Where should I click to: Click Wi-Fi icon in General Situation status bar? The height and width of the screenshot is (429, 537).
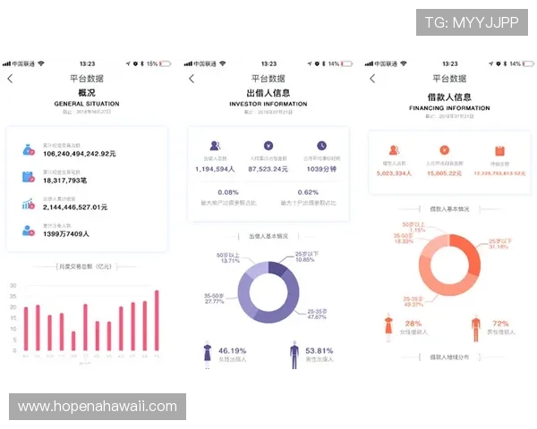point(41,63)
